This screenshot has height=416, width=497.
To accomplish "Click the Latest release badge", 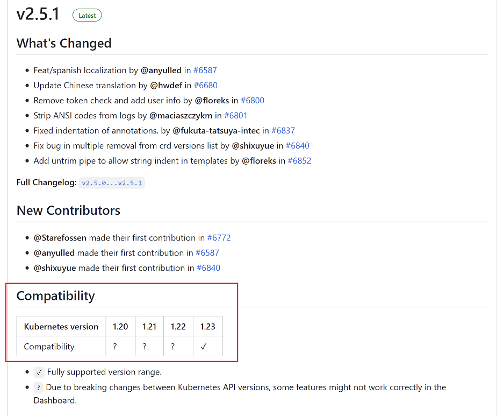I will click(x=87, y=16).
